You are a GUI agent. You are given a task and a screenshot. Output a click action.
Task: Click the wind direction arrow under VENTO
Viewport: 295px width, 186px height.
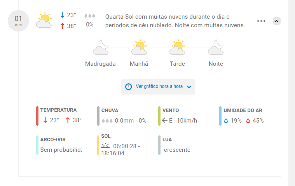click(165, 120)
